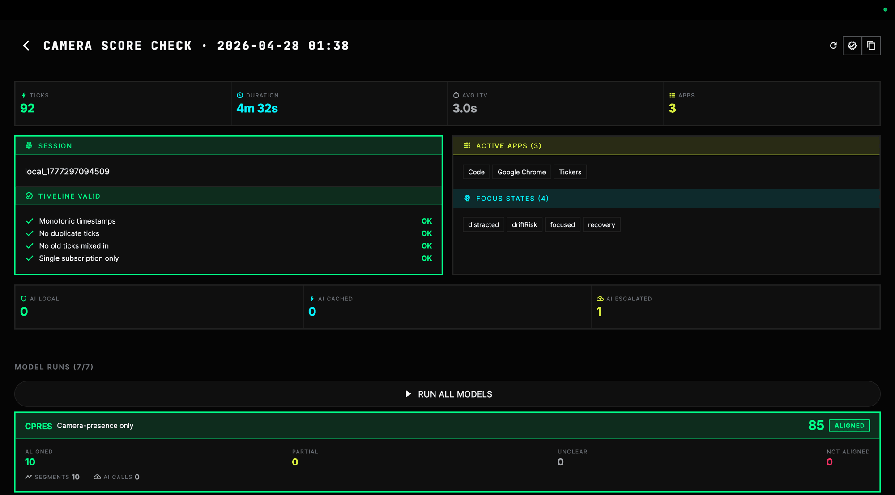Expand the CPRES Camera-presence only card header

[x=447, y=426]
